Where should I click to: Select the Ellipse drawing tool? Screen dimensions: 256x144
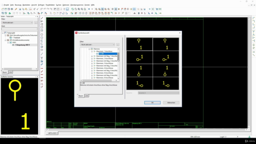(42, 50)
